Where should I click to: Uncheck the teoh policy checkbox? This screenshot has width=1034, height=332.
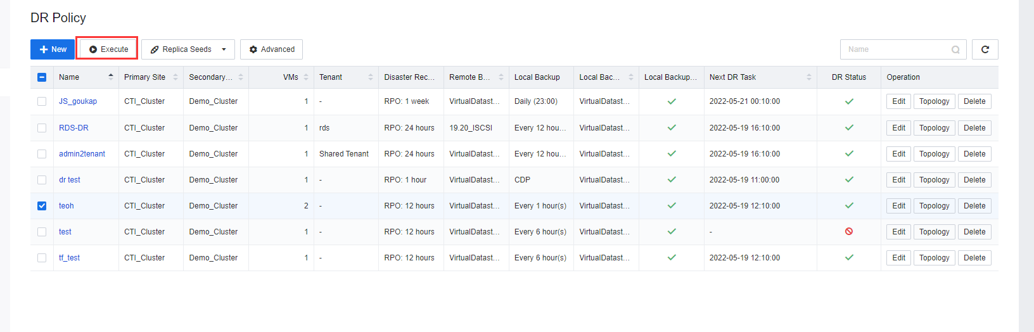point(42,206)
